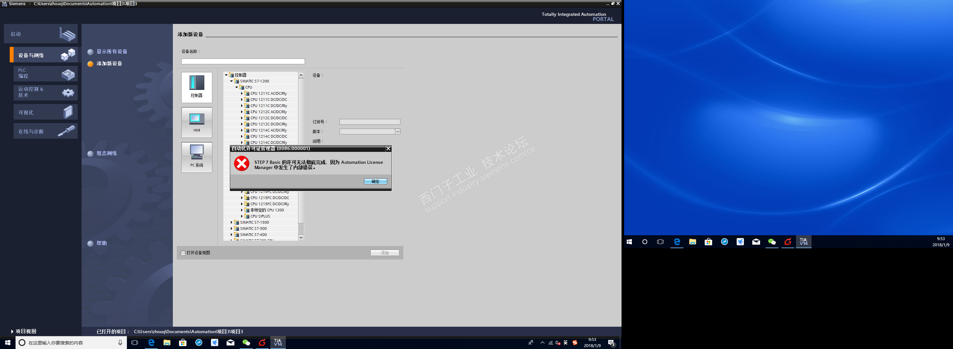
Task: Click the TIA V14 taskbar icon
Action: [278, 342]
